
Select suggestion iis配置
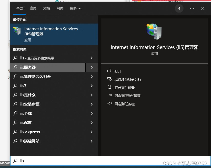48,123
